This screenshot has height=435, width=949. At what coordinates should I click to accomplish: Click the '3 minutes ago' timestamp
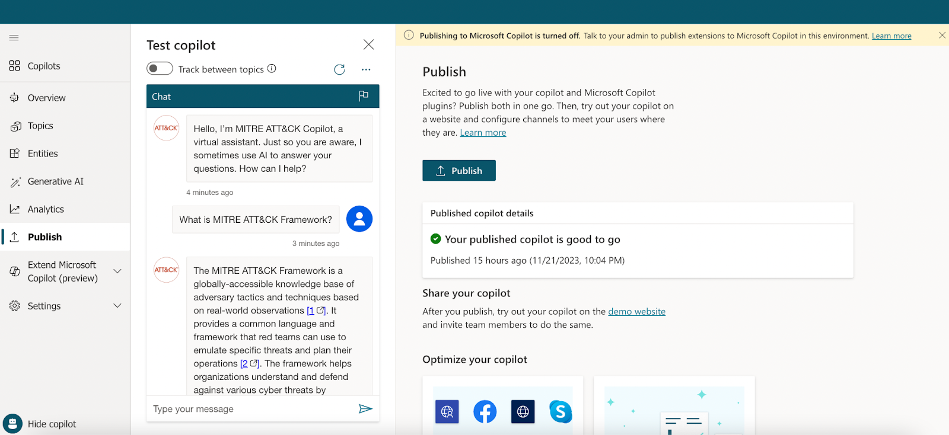[x=316, y=244]
